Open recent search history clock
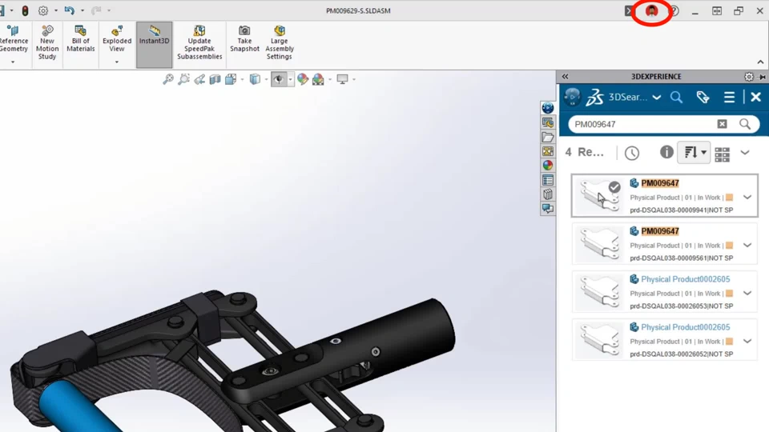The image size is (769, 432). click(x=632, y=153)
